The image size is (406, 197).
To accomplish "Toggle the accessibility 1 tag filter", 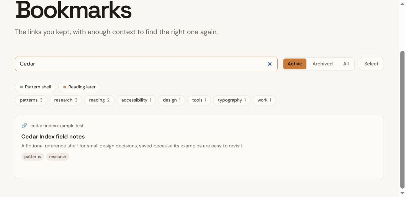I will click(136, 100).
